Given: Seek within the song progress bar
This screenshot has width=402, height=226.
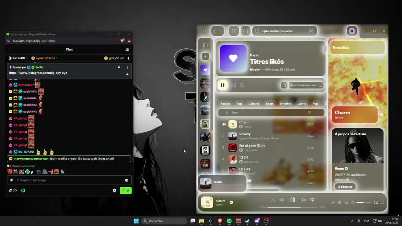Looking at the screenshot, I should tap(292, 207).
